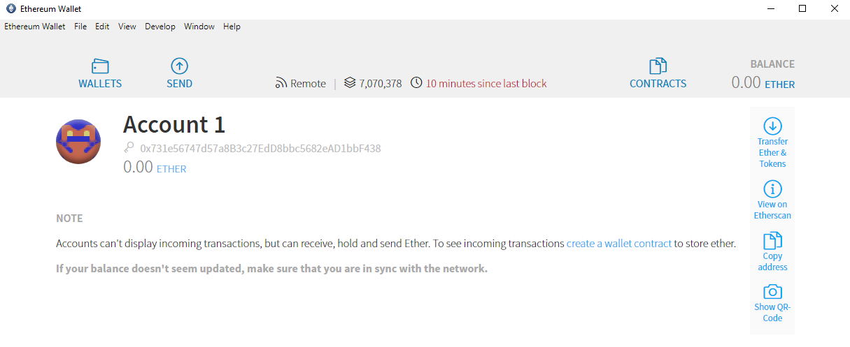
Task: Click the View on Etherscan label
Action: [x=772, y=210]
